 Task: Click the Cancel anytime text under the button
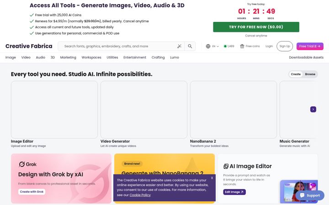[x=256, y=36]
